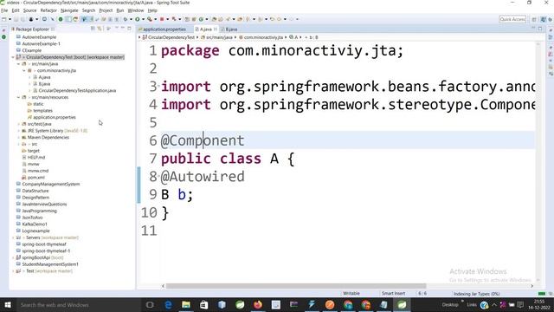Select application.properties in Package Explorer tree
The height and width of the screenshot is (312, 554).
point(54,118)
